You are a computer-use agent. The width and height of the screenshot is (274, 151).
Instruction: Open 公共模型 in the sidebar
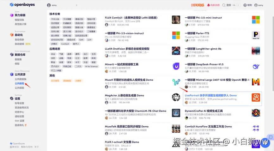(x=19, y=88)
